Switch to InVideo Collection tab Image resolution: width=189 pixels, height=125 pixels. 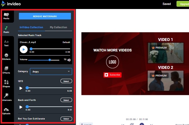(x=31, y=27)
